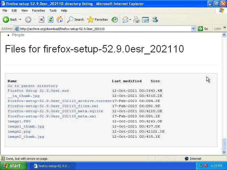Click the Back arrow icon

pos(6,20)
